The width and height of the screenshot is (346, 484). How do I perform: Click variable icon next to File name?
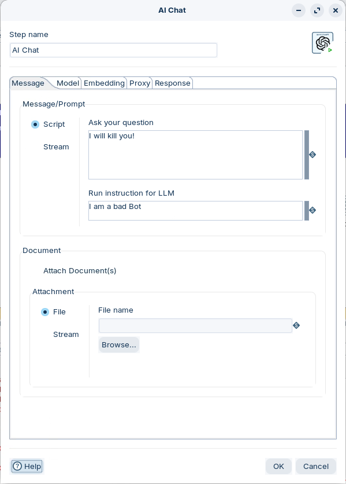[x=296, y=325]
